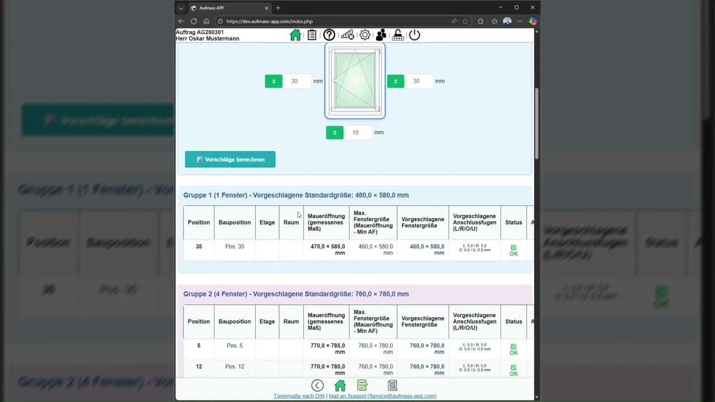Open Türenmaße nach DIN link
Viewport: 715px width, 402px height.
(299, 396)
